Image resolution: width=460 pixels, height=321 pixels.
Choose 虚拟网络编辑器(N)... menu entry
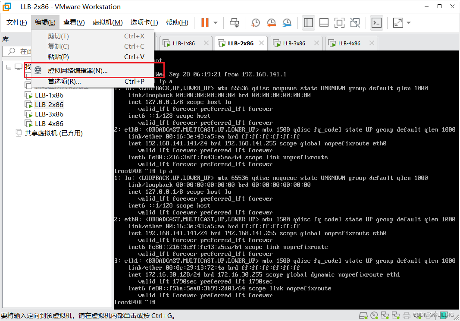click(93, 70)
